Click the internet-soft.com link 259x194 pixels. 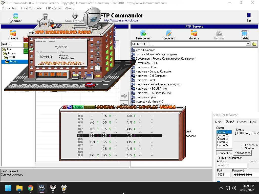coord(121,20)
